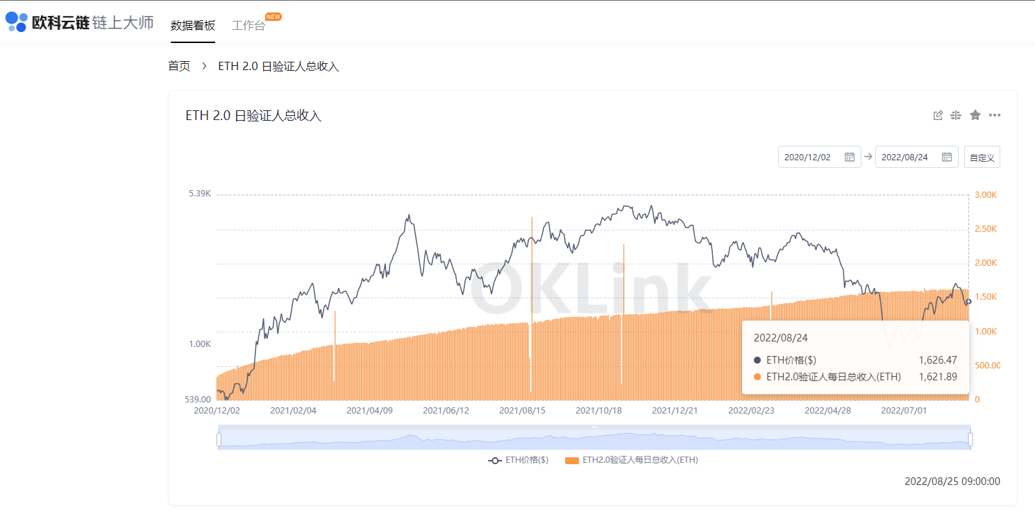Toggle ETH价格($) legend series
Image resolution: width=1035 pixels, height=519 pixels.
pos(519,460)
